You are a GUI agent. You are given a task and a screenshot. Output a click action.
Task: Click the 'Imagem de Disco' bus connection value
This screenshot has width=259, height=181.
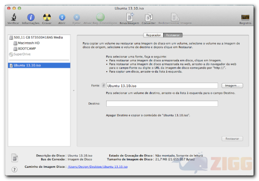pos(80,159)
